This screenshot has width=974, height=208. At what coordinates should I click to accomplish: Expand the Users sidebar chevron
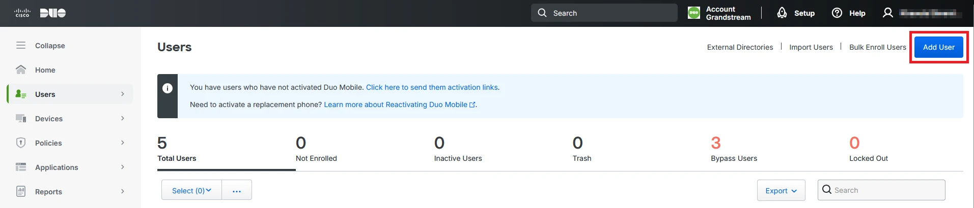pyautogui.click(x=123, y=94)
